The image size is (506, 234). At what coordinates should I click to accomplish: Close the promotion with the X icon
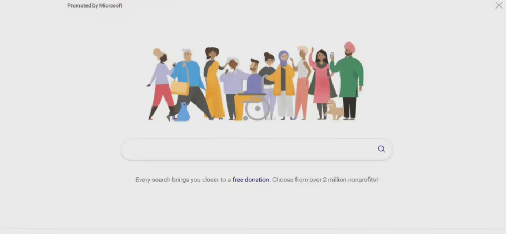pyautogui.click(x=499, y=5)
